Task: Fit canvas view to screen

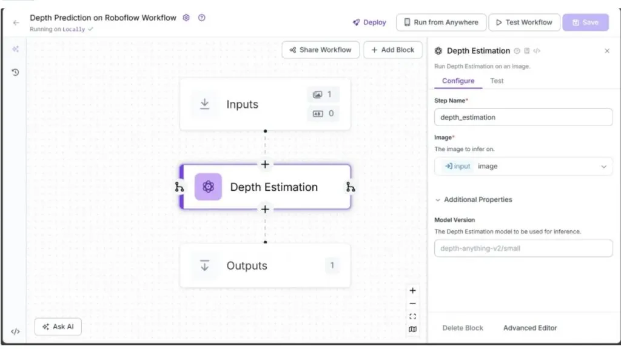Action: [x=412, y=316]
